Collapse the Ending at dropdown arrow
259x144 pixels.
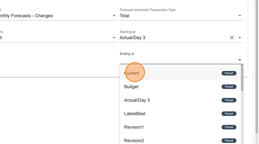(240, 60)
